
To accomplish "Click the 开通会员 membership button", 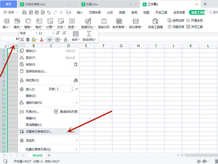I will (x=194, y=20).
